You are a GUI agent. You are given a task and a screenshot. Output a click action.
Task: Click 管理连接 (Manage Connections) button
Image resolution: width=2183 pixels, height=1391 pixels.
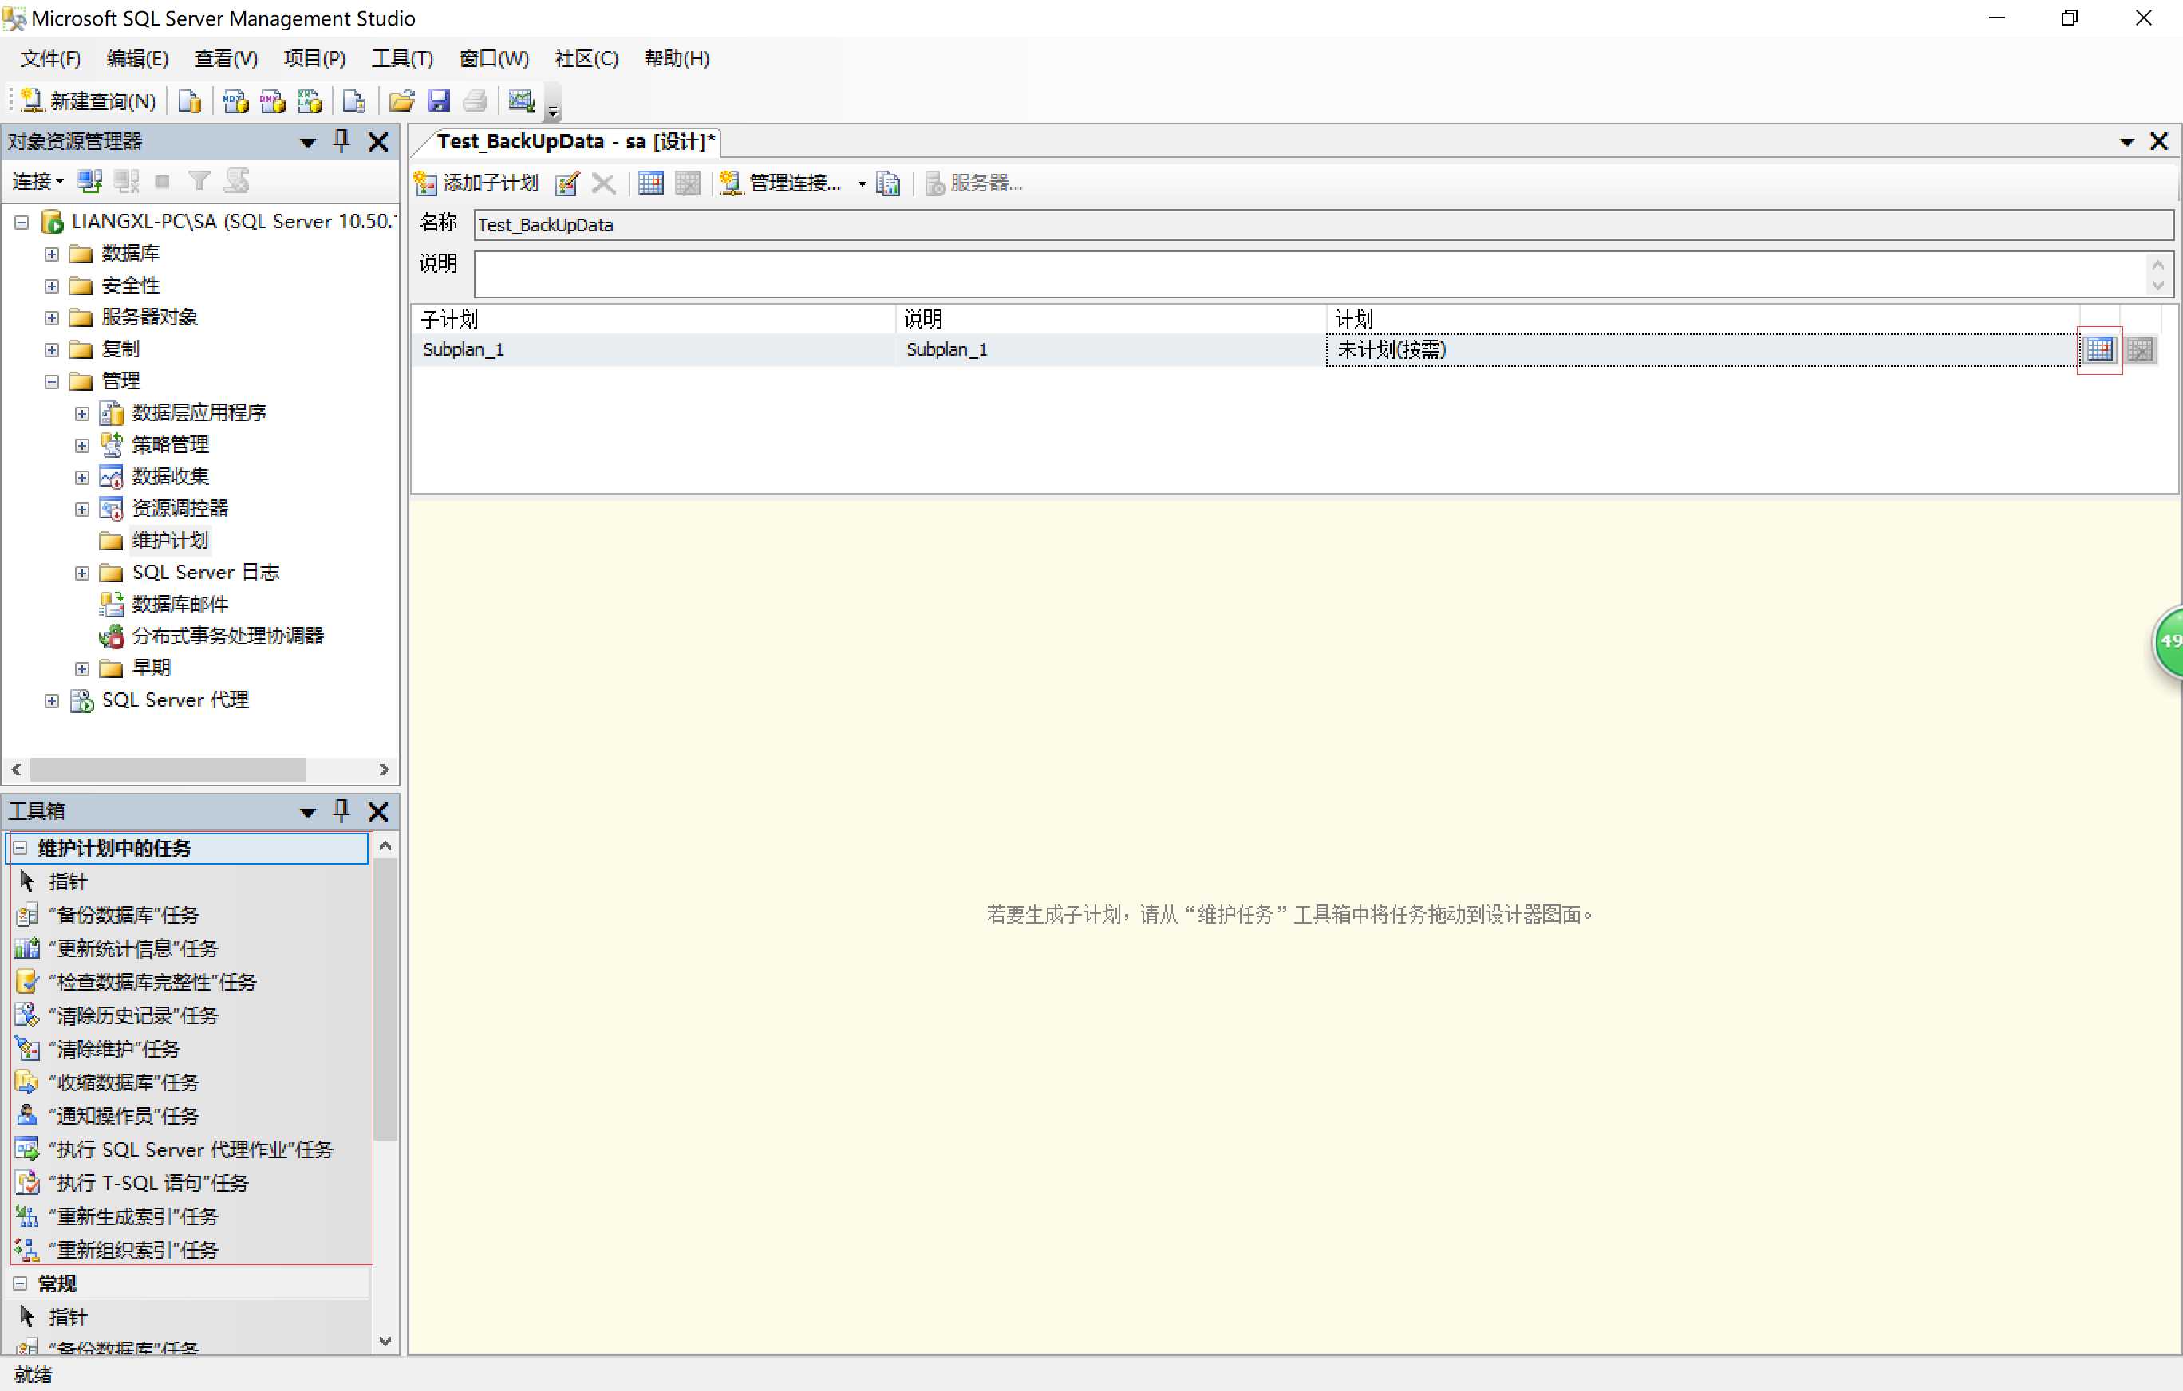coord(780,183)
